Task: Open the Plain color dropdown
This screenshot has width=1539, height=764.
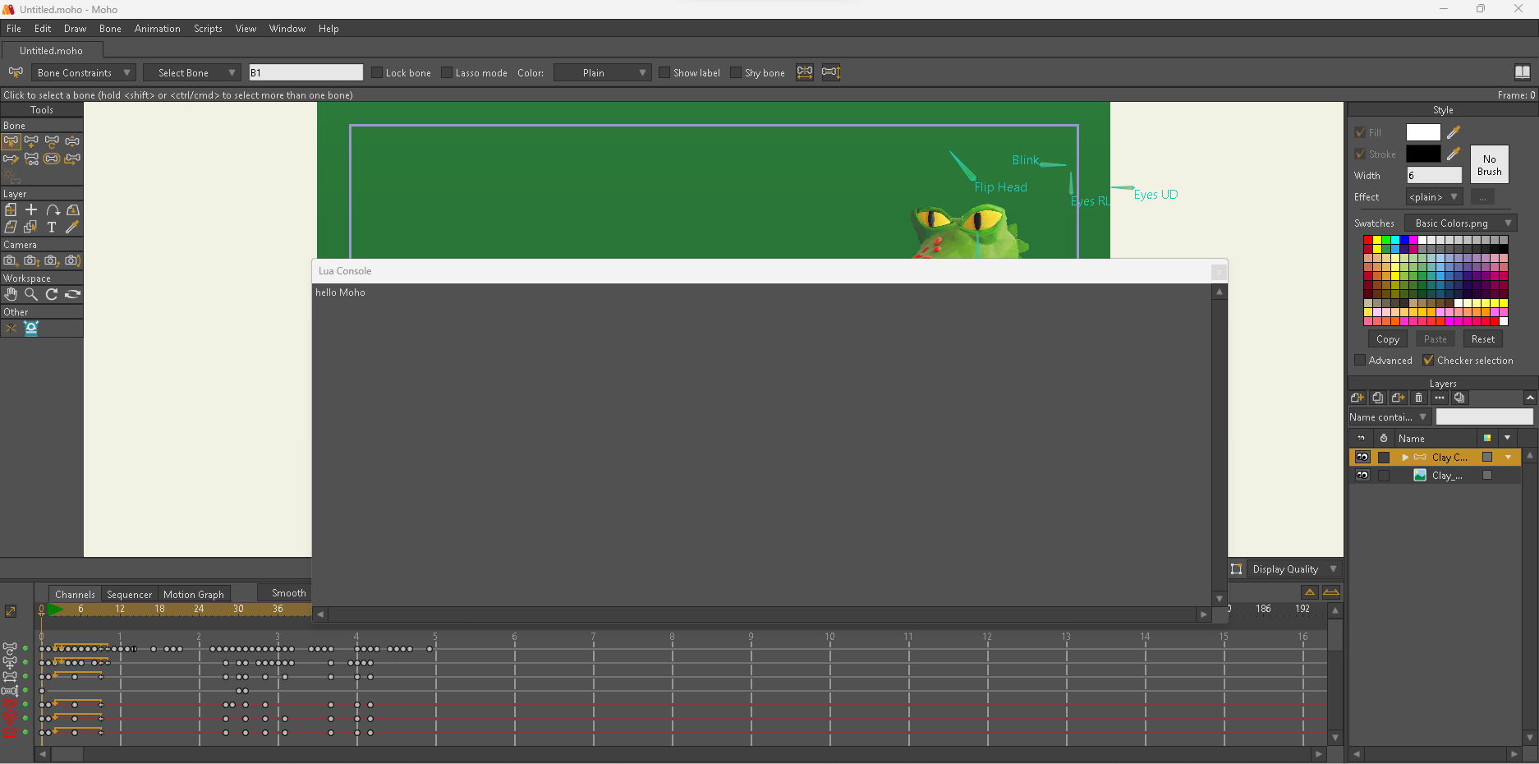Action: [x=603, y=72]
